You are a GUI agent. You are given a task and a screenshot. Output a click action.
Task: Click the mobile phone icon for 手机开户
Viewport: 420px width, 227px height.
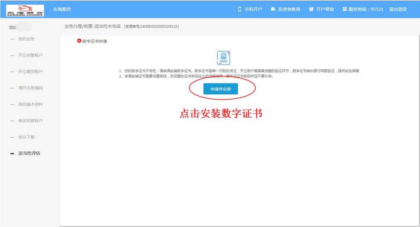point(240,9)
